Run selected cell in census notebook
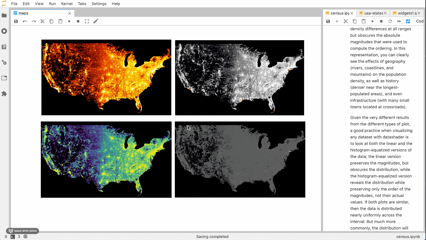 coord(372,21)
